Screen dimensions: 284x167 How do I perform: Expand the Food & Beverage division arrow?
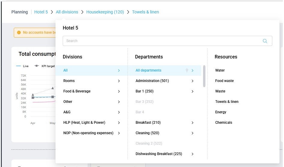tap(119, 91)
